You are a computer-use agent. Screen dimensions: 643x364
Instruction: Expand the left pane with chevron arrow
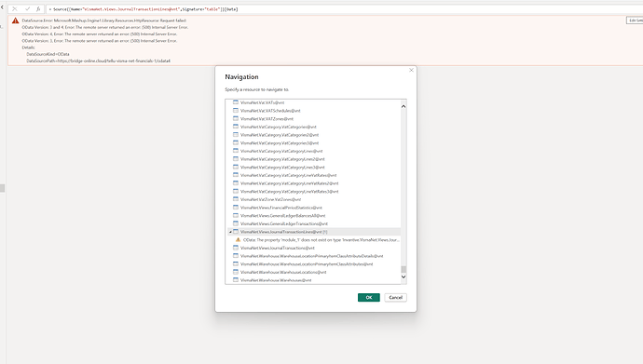pyautogui.click(x=2, y=7)
